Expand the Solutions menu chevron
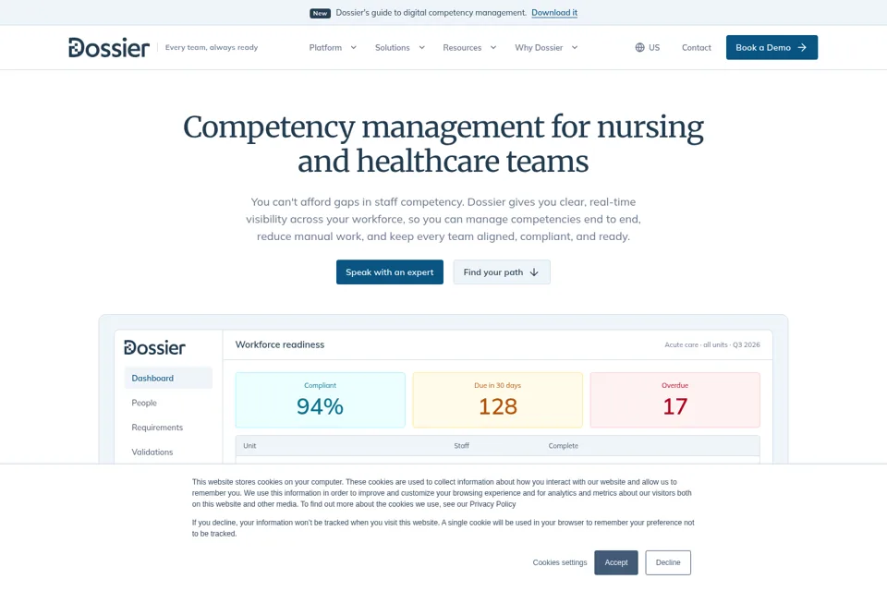887x591 pixels. [x=421, y=47]
